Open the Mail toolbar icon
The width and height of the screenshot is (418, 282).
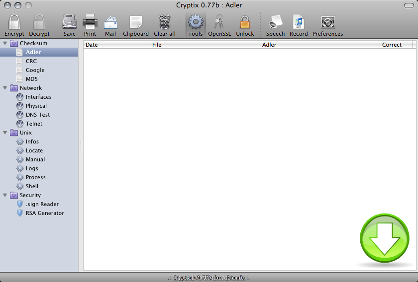click(110, 22)
